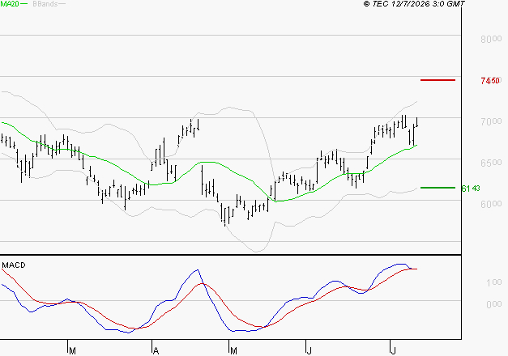Click the green 61.43 support line
The height and width of the screenshot is (356, 508).
coord(438,188)
